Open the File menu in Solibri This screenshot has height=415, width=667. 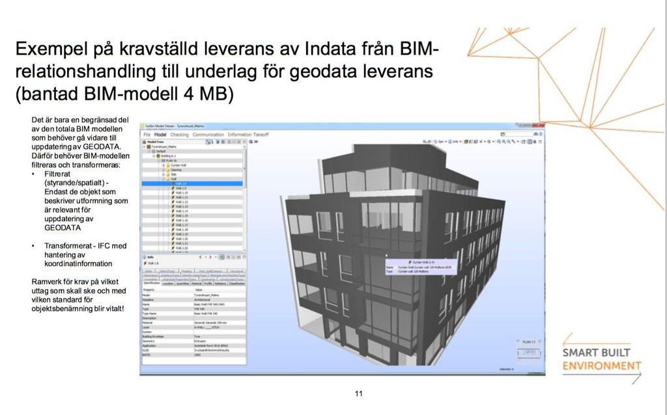coord(147,135)
